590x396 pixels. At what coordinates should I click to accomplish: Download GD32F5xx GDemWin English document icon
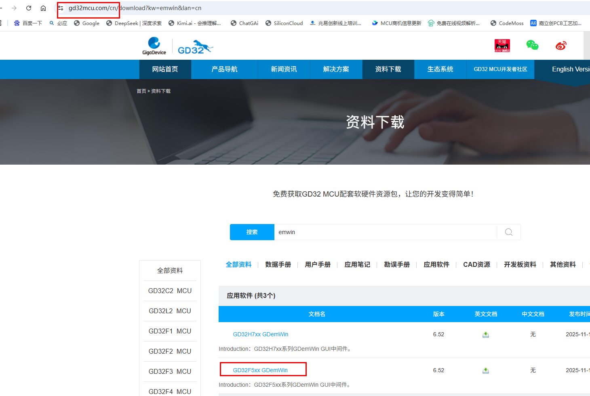(x=486, y=371)
